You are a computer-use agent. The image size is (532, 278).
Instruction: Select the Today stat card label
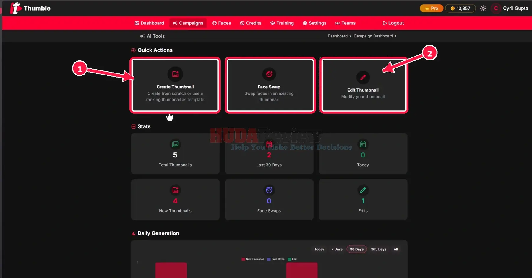pos(363,165)
